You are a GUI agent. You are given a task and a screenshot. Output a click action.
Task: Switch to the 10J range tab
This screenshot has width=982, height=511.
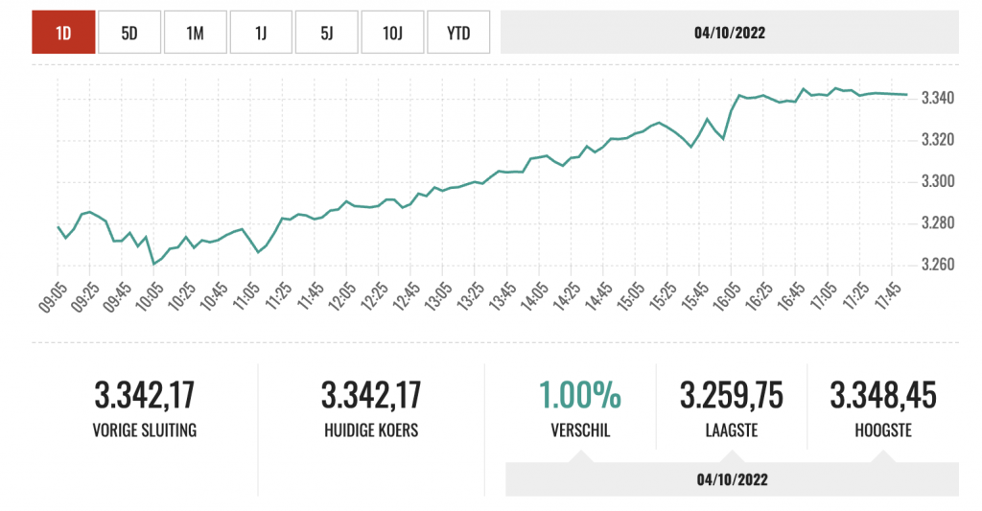pos(392,33)
